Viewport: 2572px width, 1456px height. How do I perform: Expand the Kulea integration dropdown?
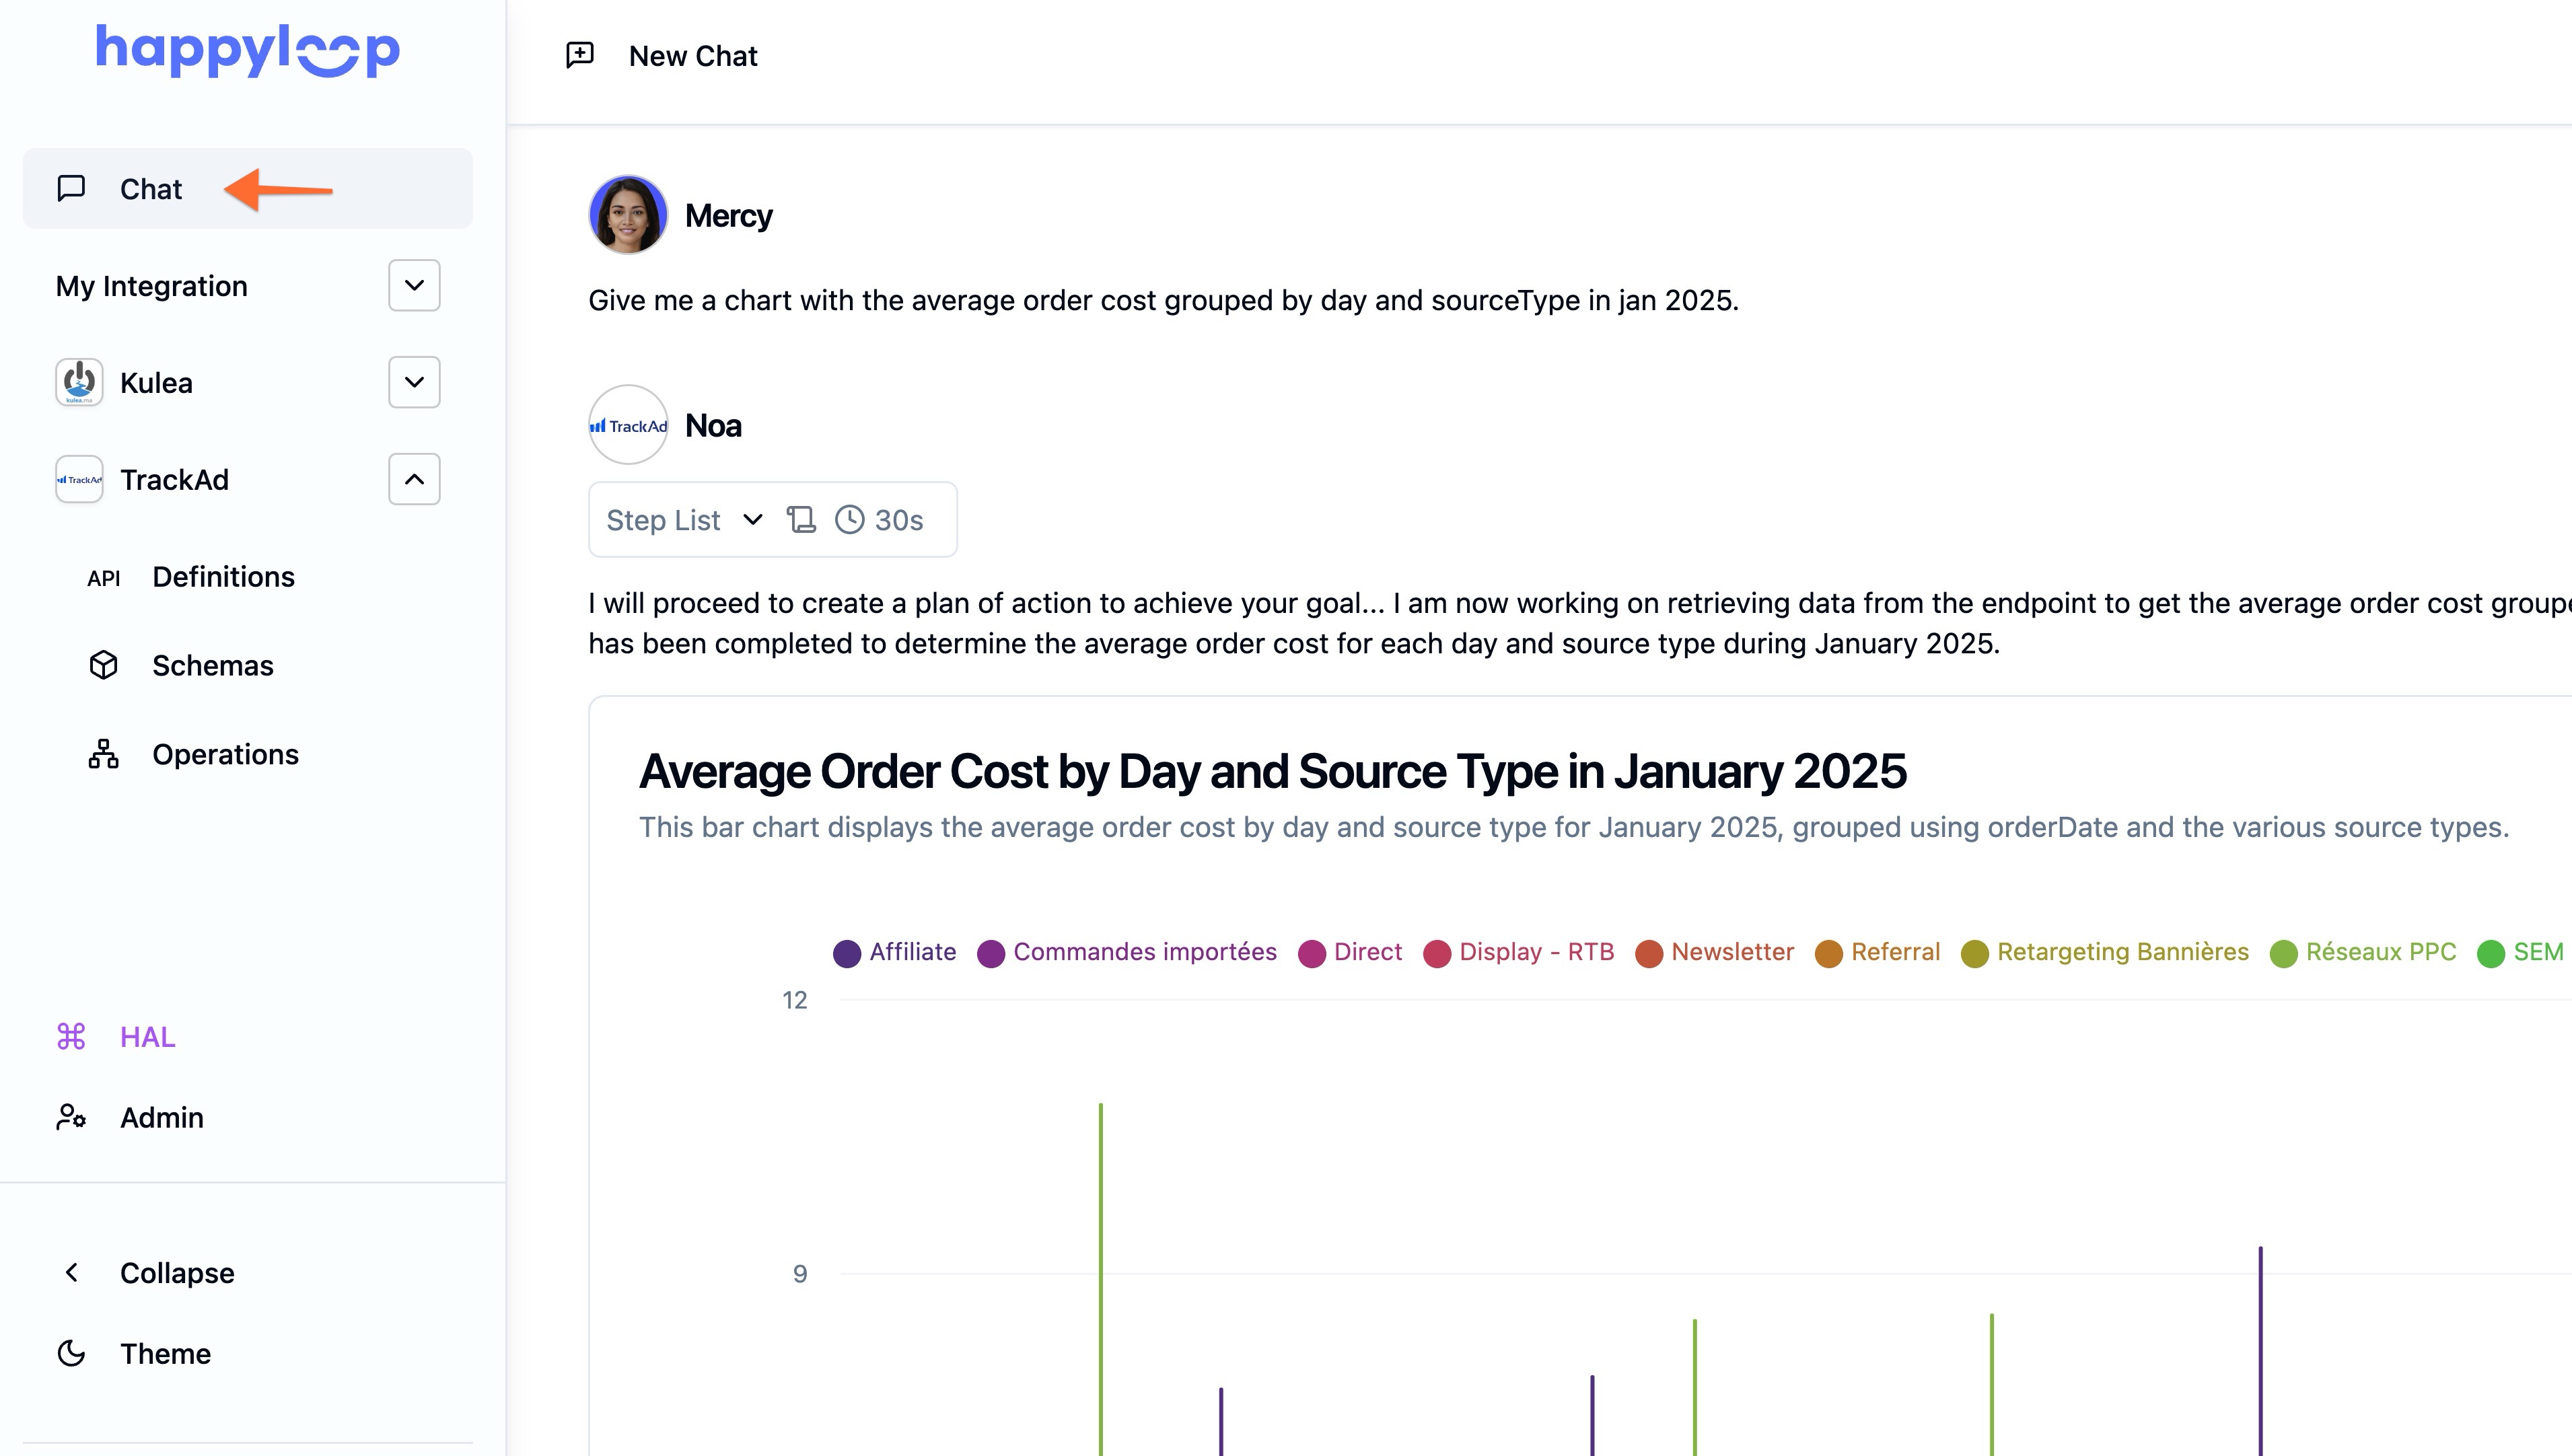[414, 383]
